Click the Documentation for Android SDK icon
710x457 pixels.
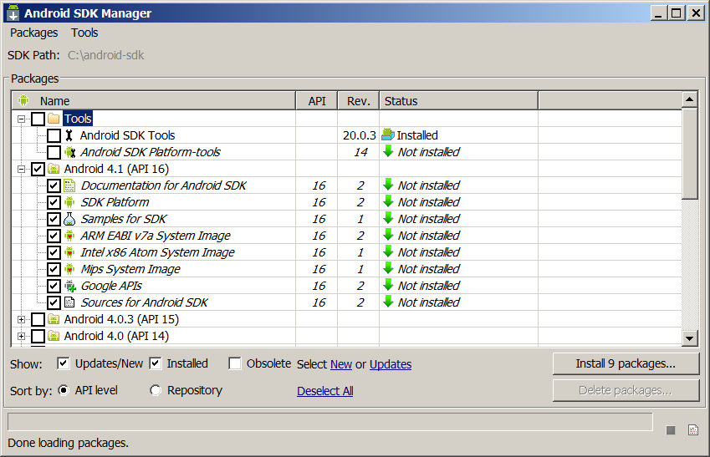pyautogui.click(x=69, y=185)
